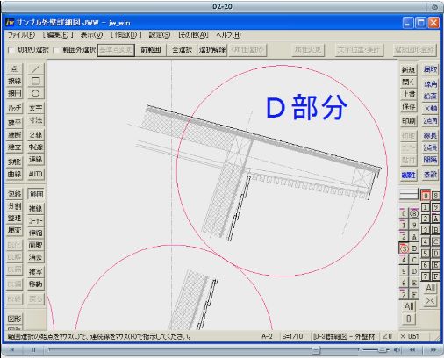Select the コーナー corner tool

click(x=35, y=221)
